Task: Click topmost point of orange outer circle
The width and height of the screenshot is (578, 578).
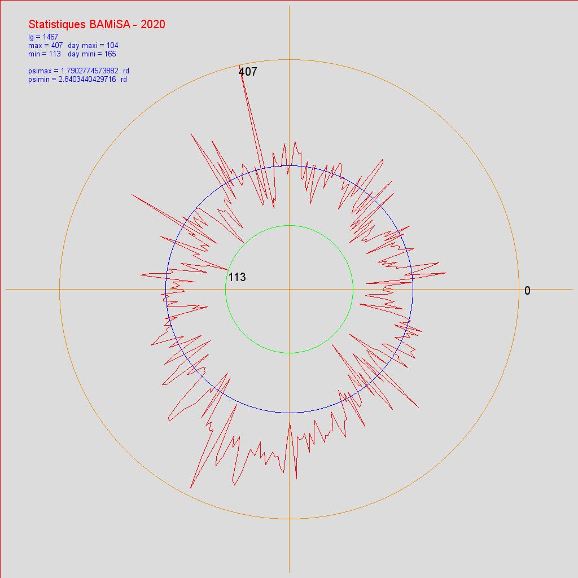Action: pyautogui.click(x=289, y=59)
